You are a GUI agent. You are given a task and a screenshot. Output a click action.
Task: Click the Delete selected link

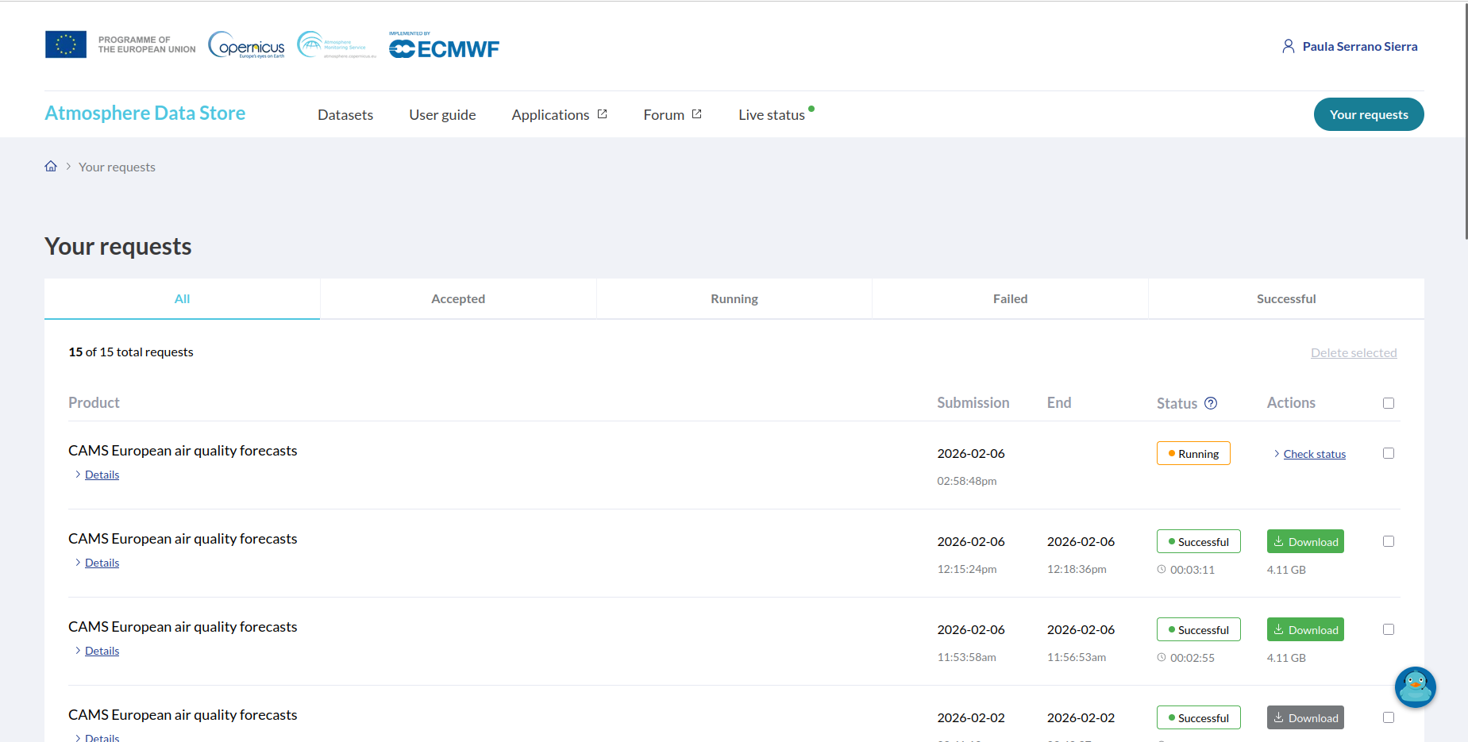tap(1354, 352)
